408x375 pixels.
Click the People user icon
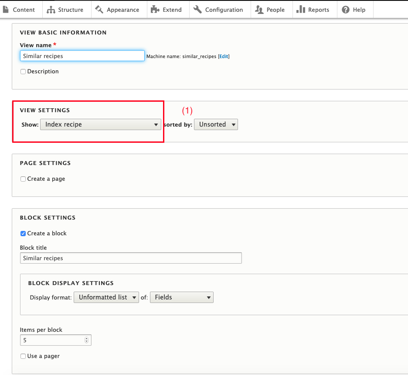point(259,10)
